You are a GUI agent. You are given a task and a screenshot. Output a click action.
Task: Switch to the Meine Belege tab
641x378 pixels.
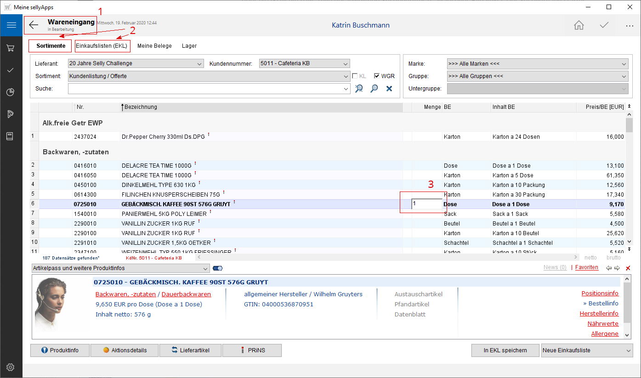tap(154, 46)
